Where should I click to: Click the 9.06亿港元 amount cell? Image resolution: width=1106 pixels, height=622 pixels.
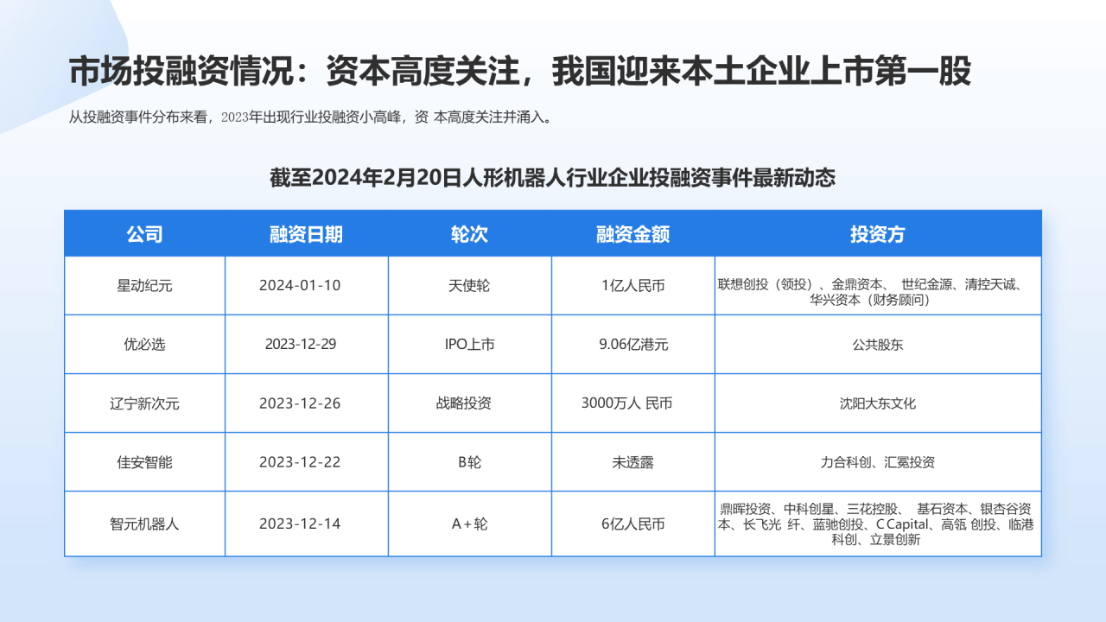point(633,344)
